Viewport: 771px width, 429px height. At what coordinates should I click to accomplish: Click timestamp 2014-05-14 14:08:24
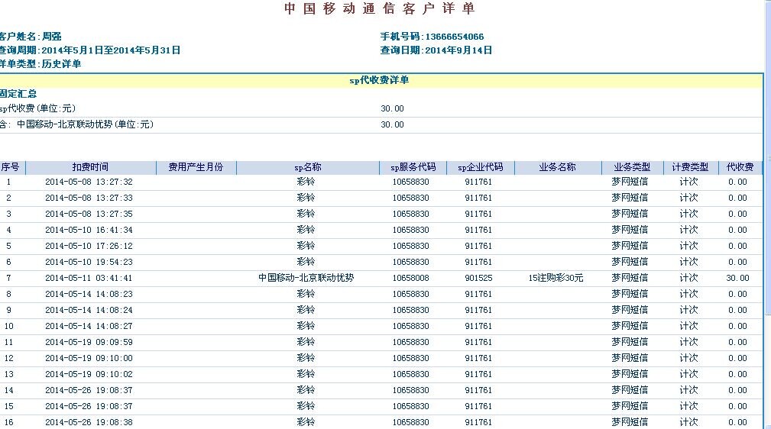[x=89, y=310]
